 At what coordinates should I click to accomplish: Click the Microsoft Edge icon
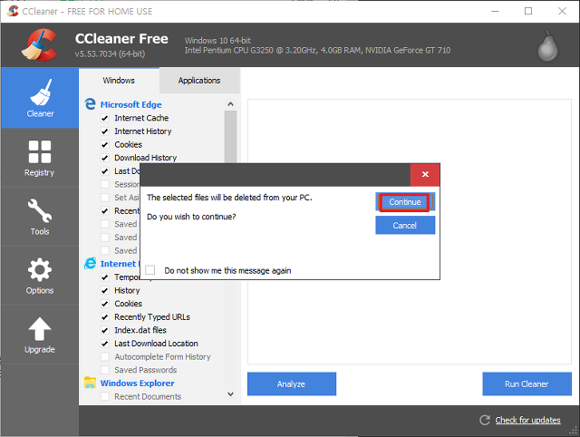[x=91, y=104]
